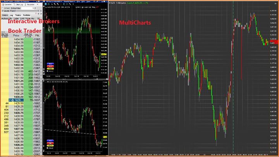Click the Quote Panel slider bar

(27, 11)
